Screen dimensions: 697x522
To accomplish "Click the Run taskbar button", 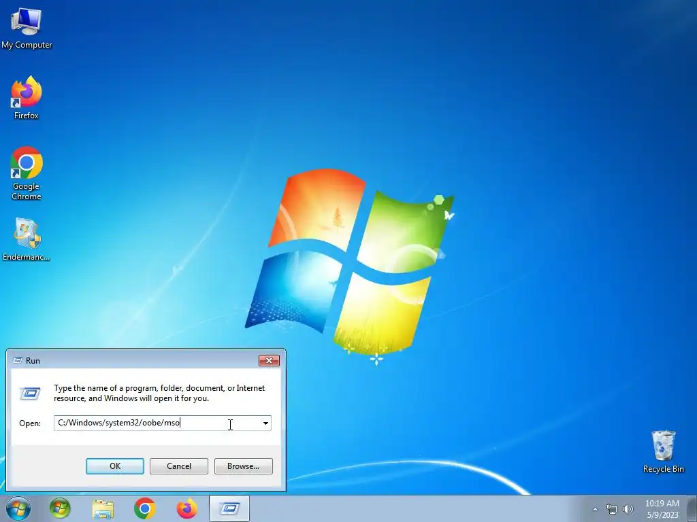I will click(x=229, y=508).
